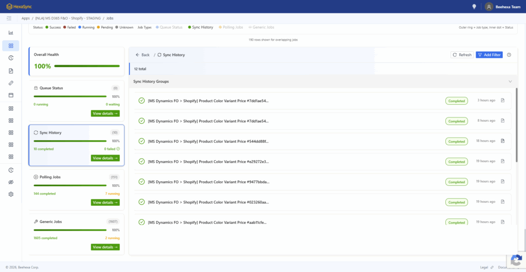The width and height of the screenshot is (526, 272).
Task: Click the reCAPTCHA badge icon
Action: (x=516, y=260)
